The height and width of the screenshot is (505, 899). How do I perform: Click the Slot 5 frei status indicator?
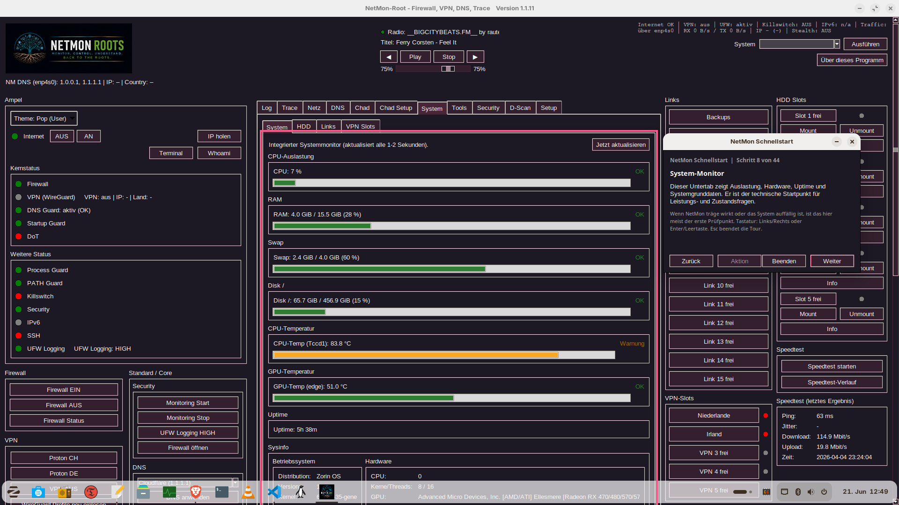pos(862,299)
